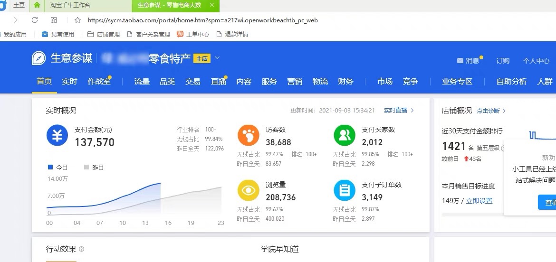Click the 立即设置 link
Screen dimensions: 556x262
479,201
